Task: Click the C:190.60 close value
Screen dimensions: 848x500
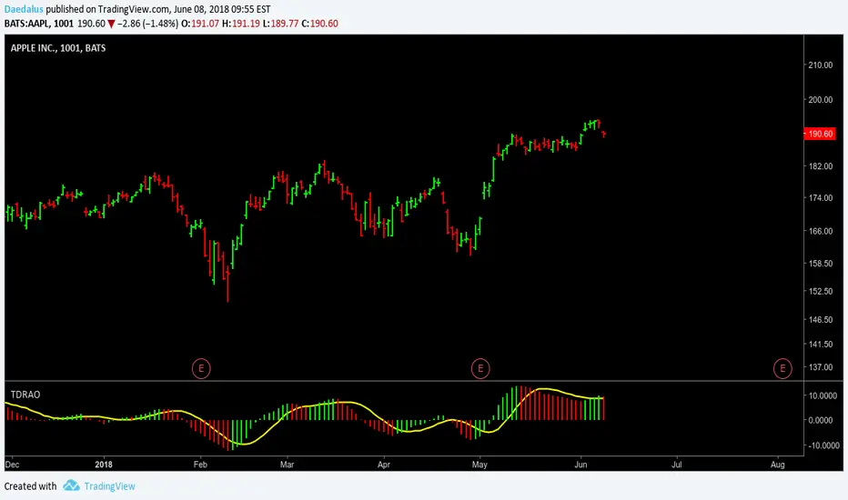Action: 319,24
